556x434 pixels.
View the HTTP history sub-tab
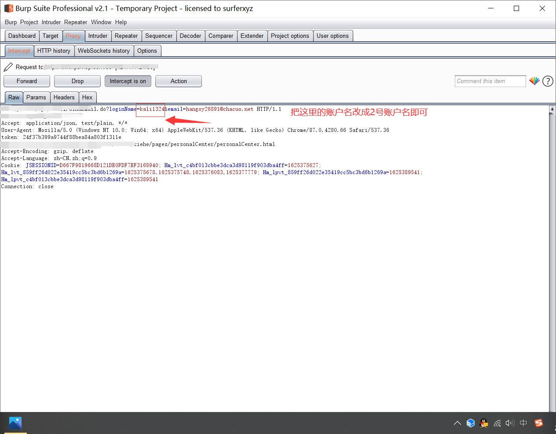tap(54, 51)
